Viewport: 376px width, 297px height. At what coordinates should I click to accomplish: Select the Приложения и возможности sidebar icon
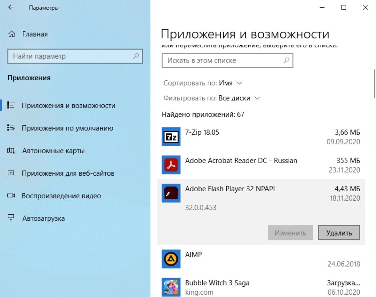pos(11,105)
